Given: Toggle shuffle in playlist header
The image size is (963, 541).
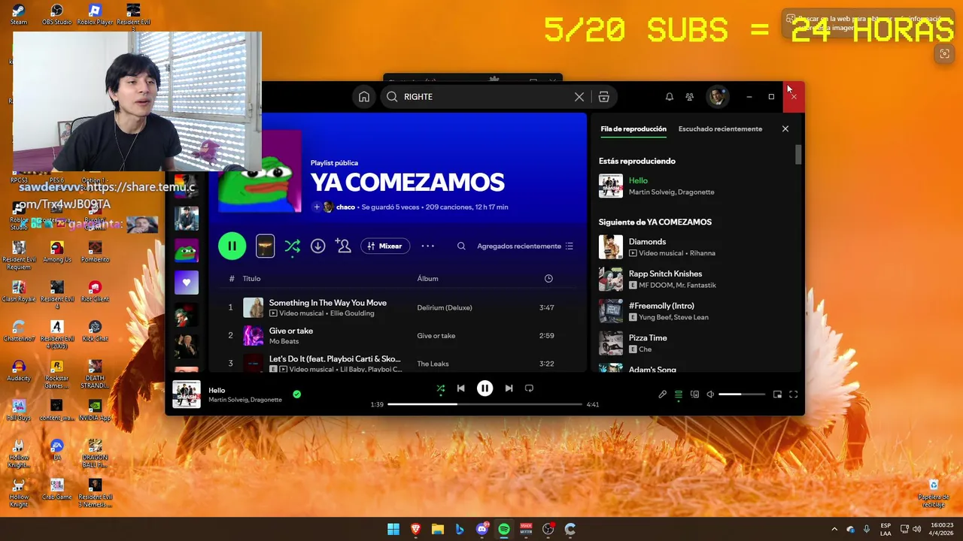Looking at the screenshot, I should 293,246.
